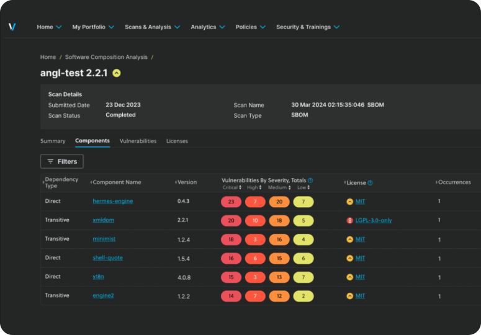Open MIT license link in engine2 row
This screenshot has height=335, width=481.
coord(360,296)
